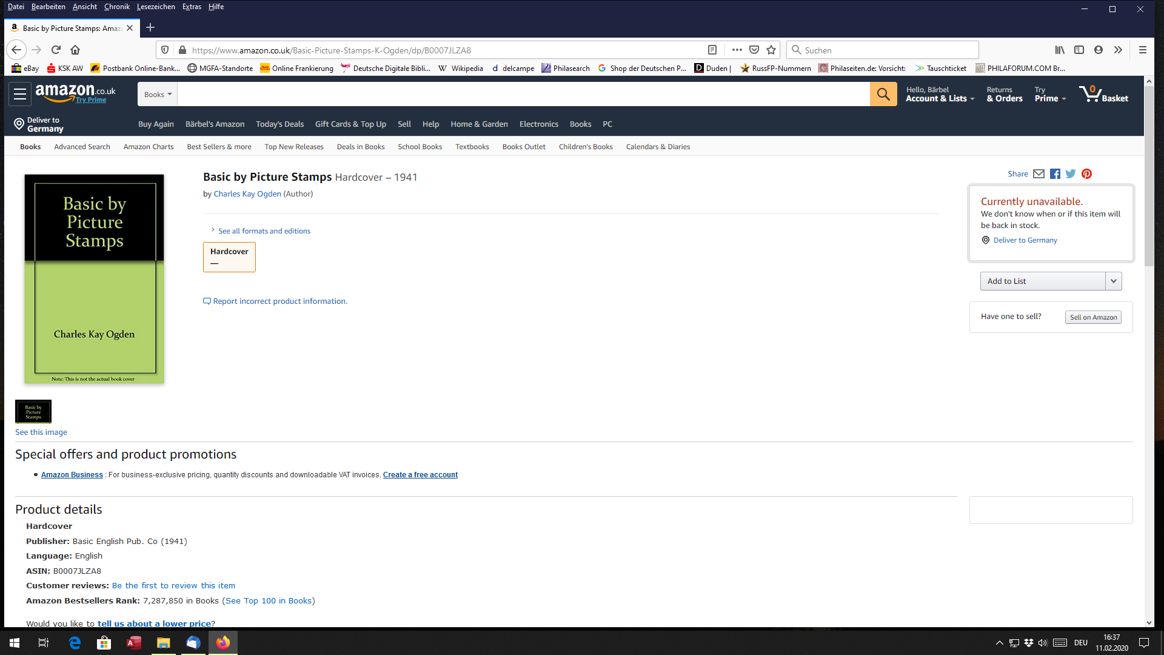Share this book on Pinterest
Image resolution: width=1164 pixels, height=655 pixels.
[x=1086, y=174]
